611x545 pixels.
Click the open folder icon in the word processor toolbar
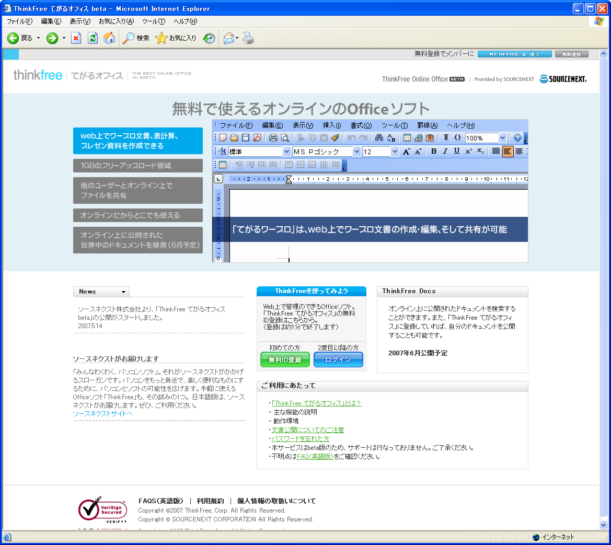pos(234,137)
